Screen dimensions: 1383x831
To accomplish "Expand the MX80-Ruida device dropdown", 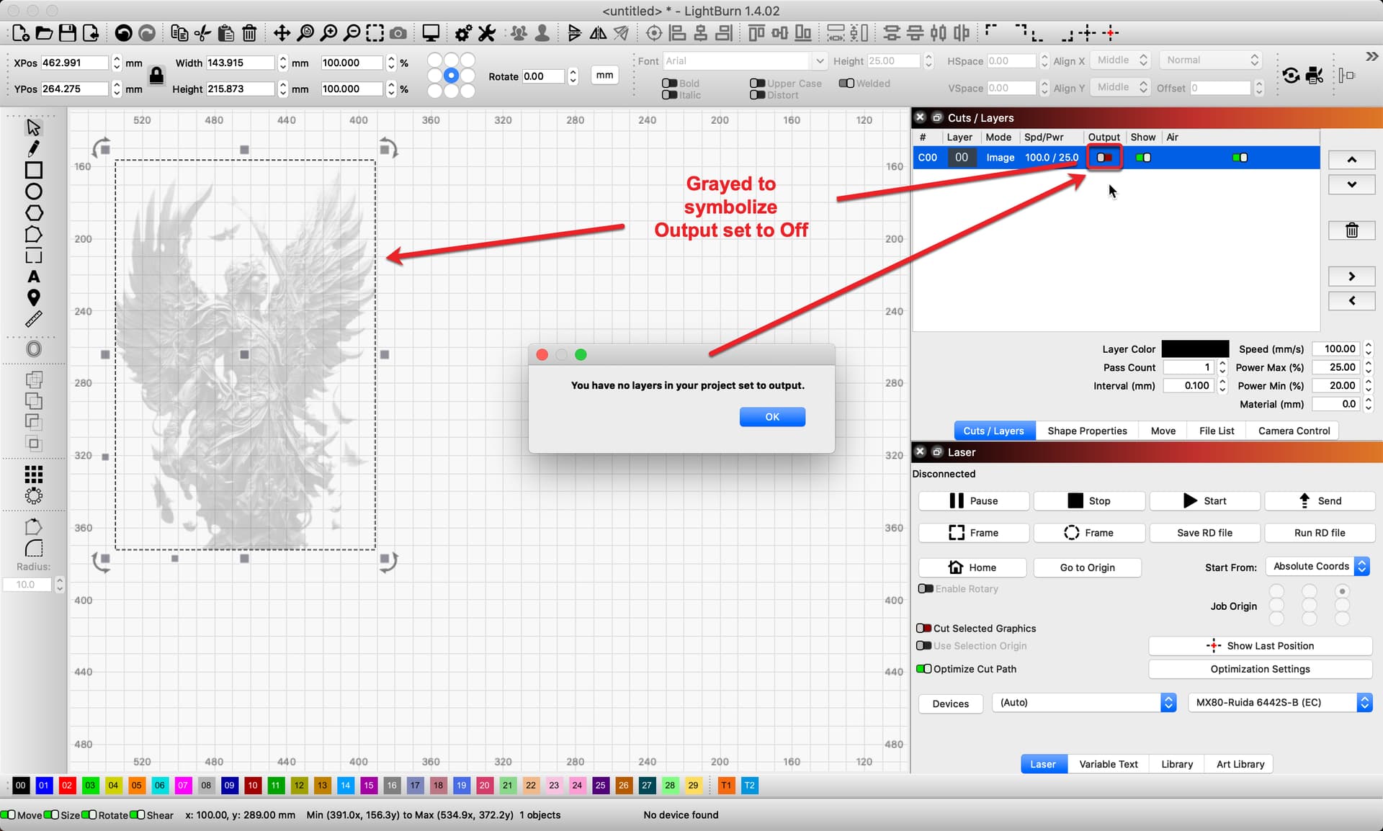I will 1279,703.
